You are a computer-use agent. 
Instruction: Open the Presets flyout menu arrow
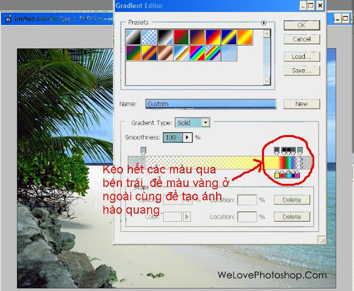pos(263,23)
